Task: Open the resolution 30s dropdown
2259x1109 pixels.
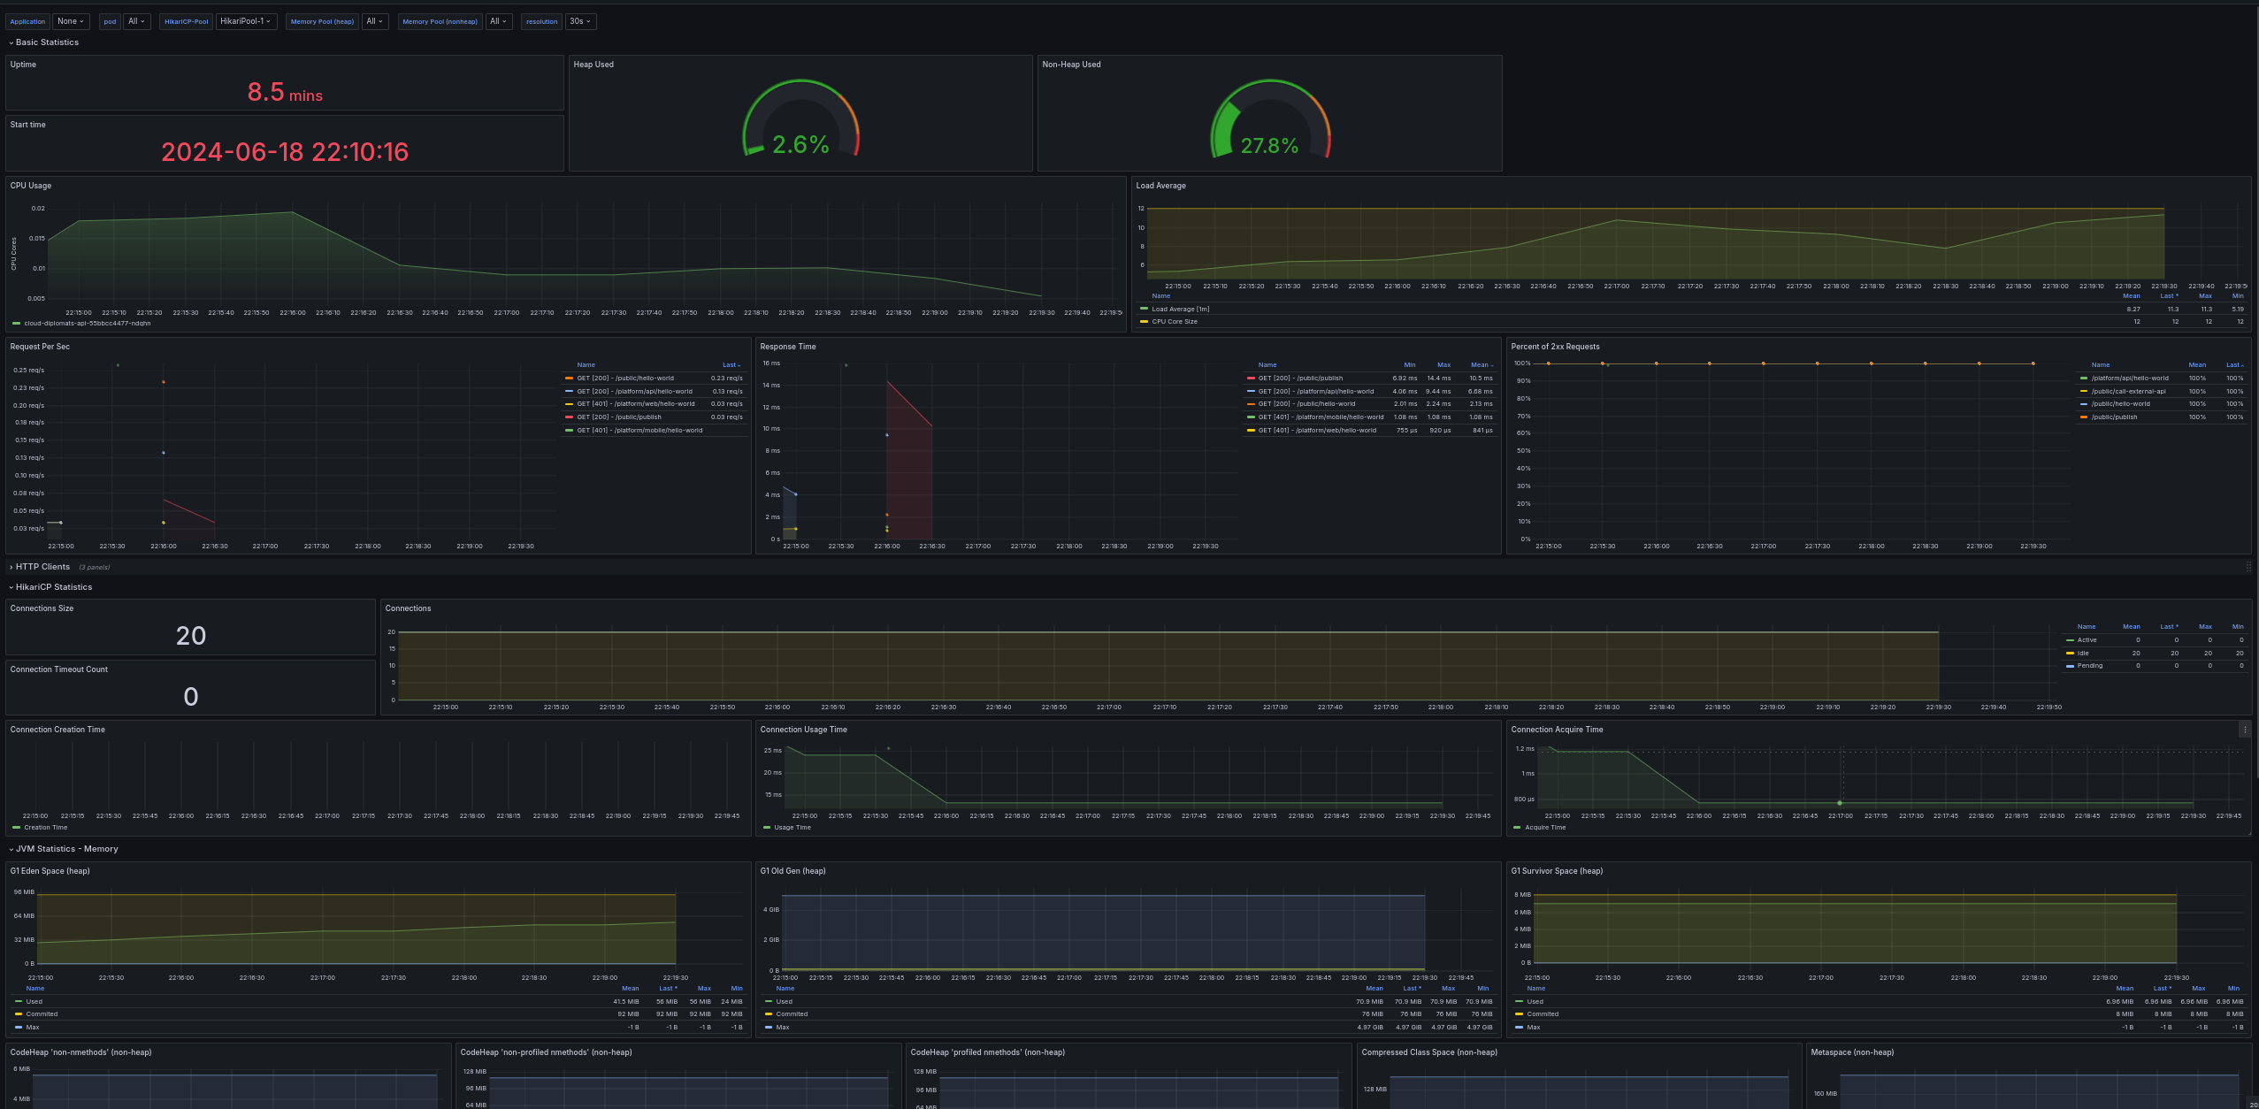Action: click(x=579, y=21)
